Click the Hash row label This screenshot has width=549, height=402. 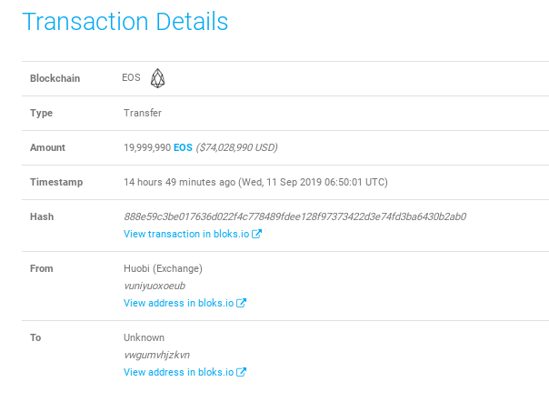click(x=42, y=216)
